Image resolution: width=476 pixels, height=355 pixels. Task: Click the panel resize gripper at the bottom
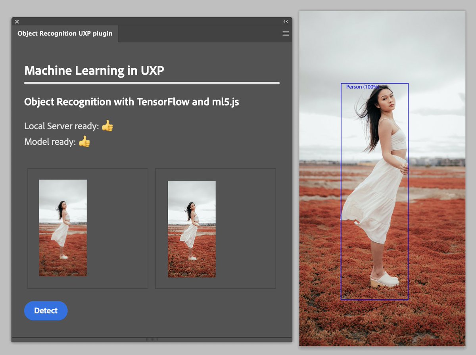coord(152,339)
